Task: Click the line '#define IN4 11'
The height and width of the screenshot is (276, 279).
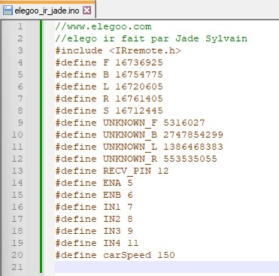Action: pyautogui.click(x=97, y=243)
